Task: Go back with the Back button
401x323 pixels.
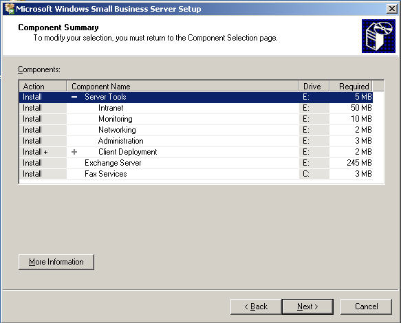Action: point(256,307)
